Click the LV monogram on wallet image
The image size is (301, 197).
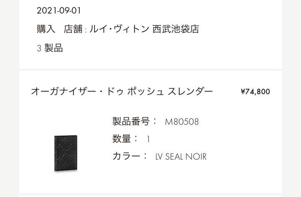coord(66,152)
